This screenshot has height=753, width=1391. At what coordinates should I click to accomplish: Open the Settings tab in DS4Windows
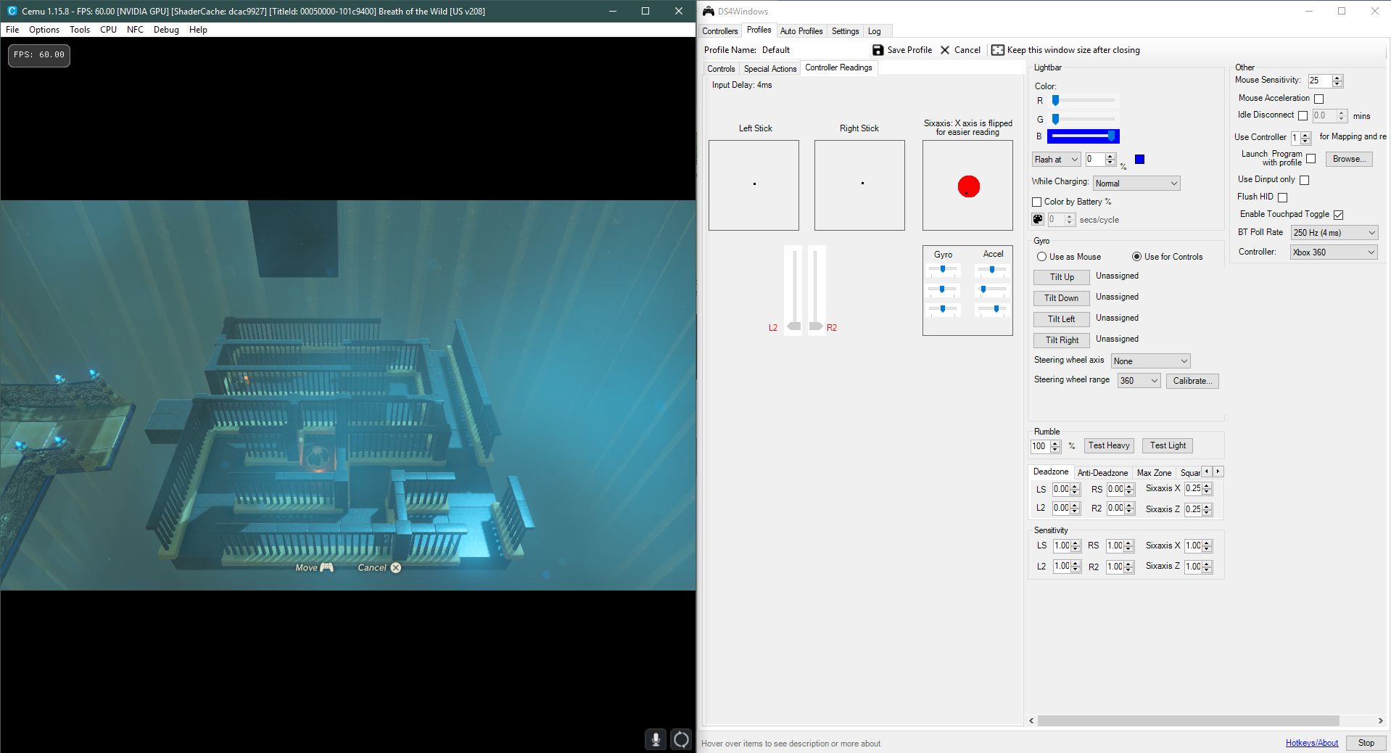(x=845, y=31)
